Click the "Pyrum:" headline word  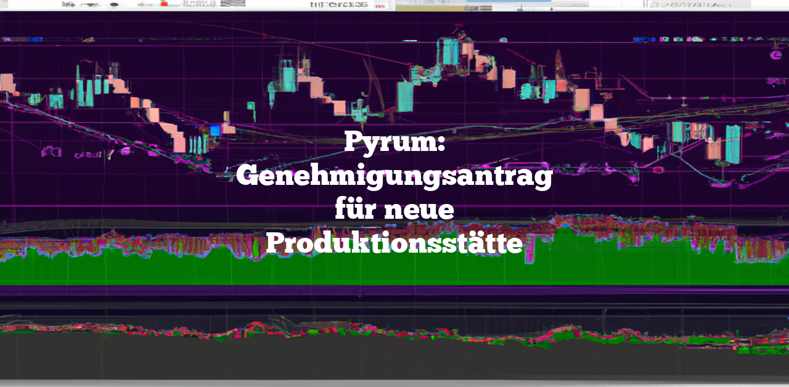tap(394, 142)
